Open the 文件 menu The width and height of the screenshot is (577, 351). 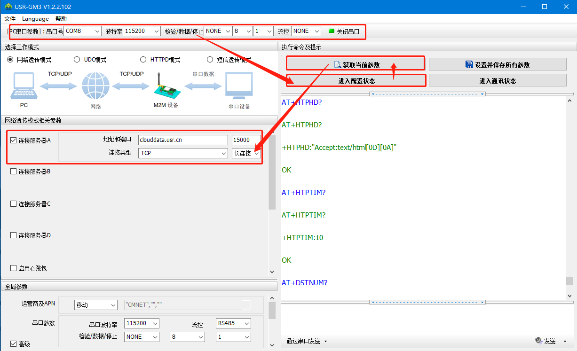coord(10,19)
